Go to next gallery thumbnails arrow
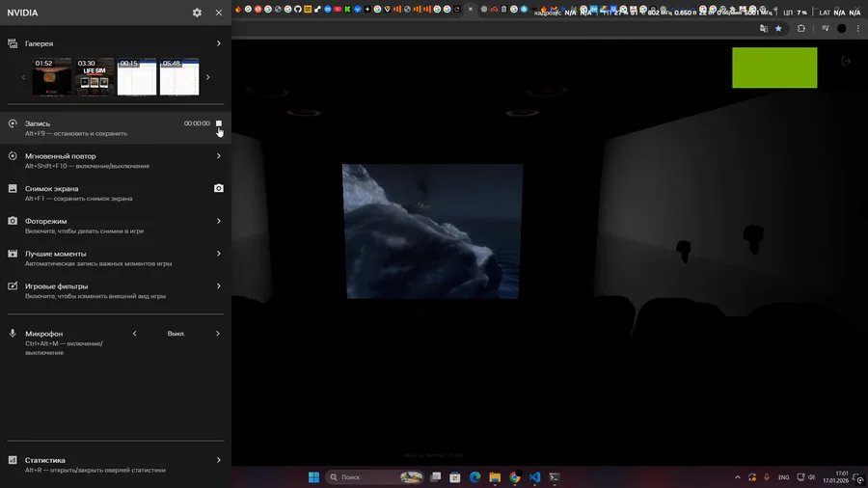The width and height of the screenshot is (868, 488). pyautogui.click(x=208, y=77)
